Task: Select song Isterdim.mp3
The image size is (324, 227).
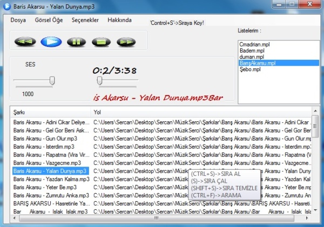Action: click(x=44, y=147)
